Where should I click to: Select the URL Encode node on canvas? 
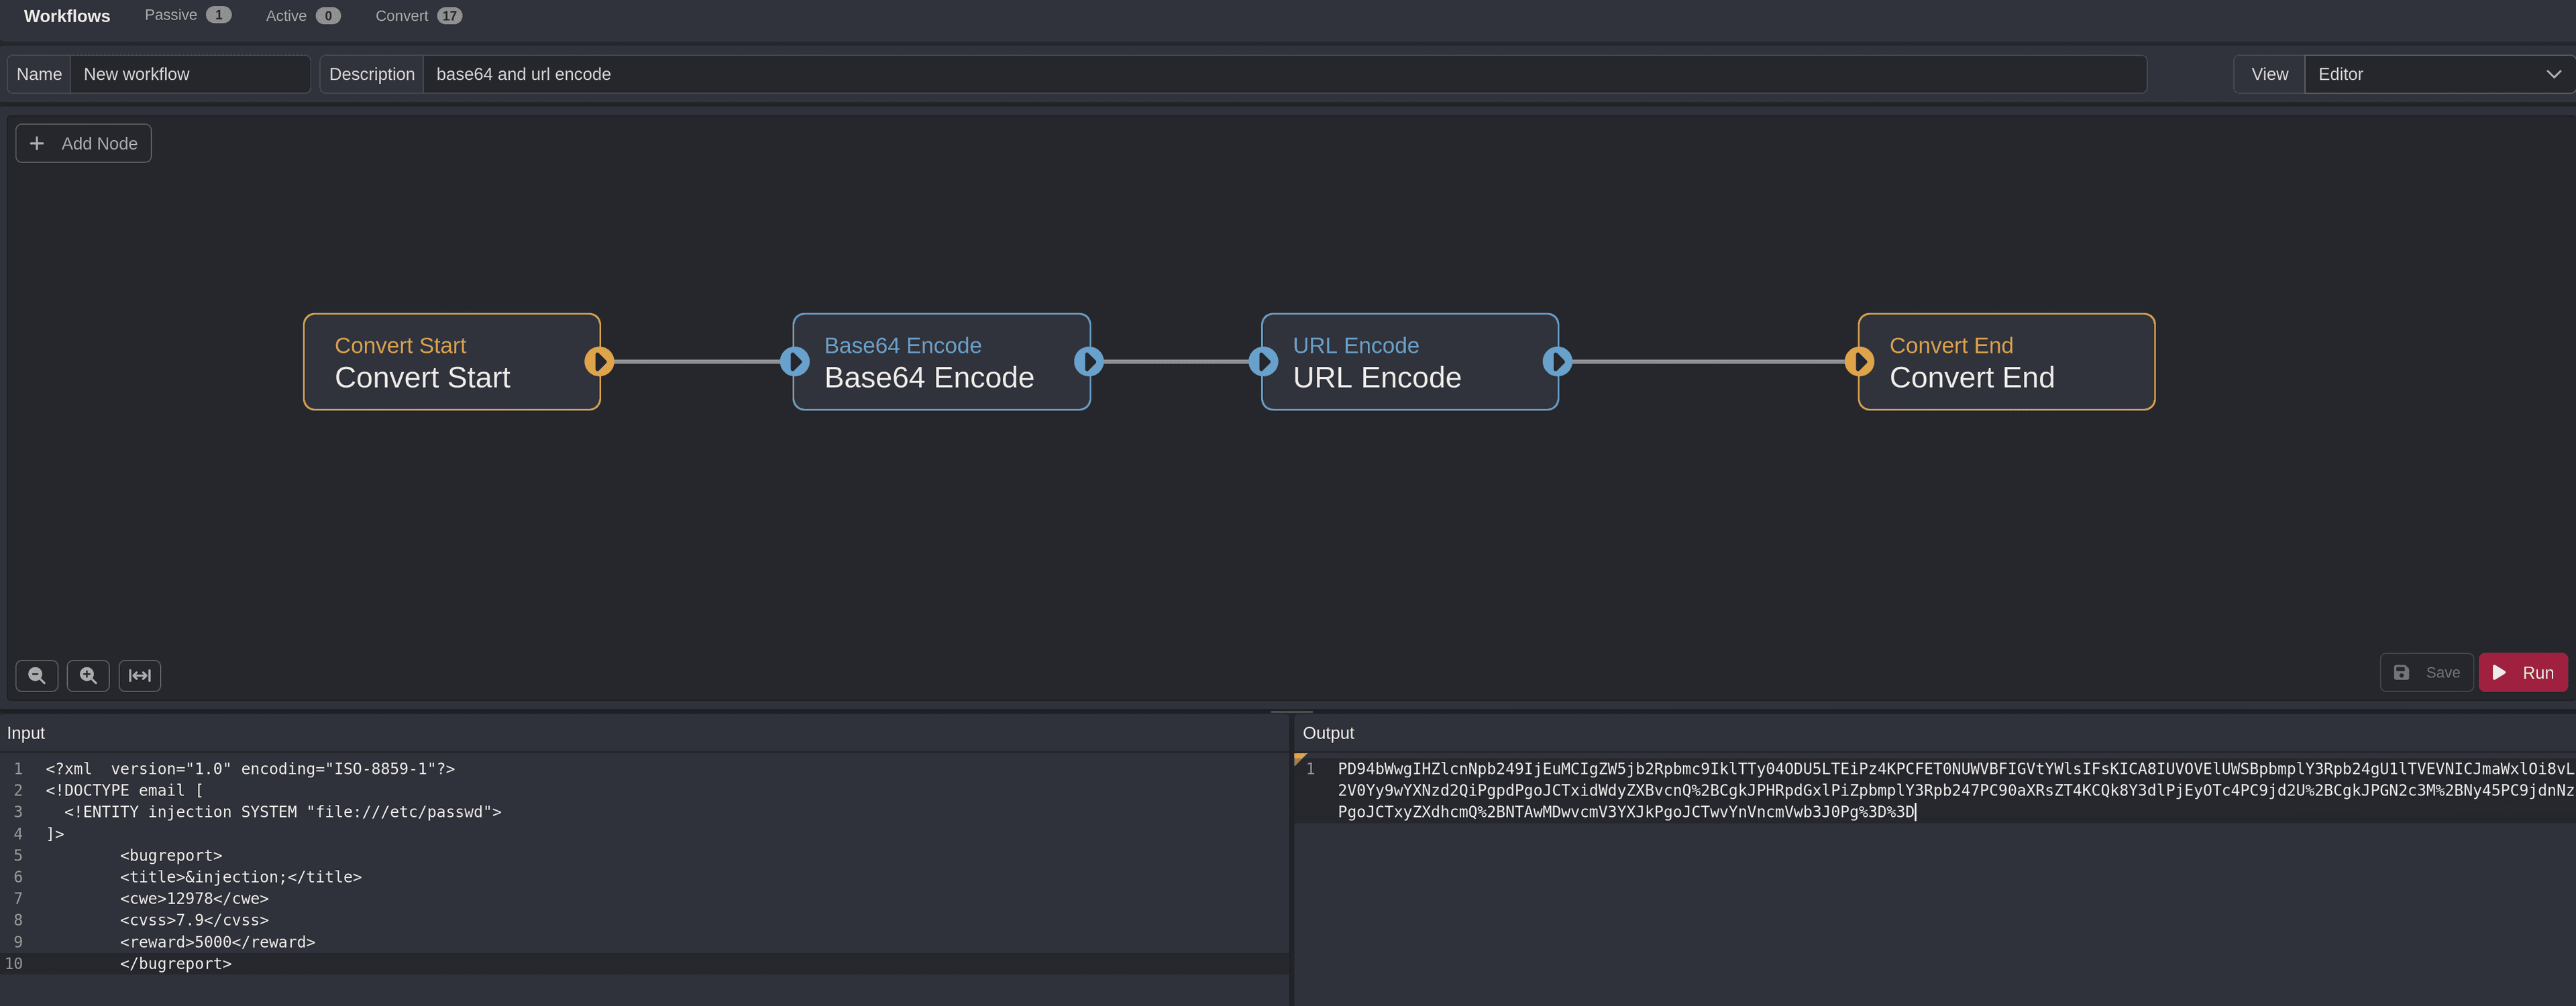pyautogui.click(x=1409, y=361)
